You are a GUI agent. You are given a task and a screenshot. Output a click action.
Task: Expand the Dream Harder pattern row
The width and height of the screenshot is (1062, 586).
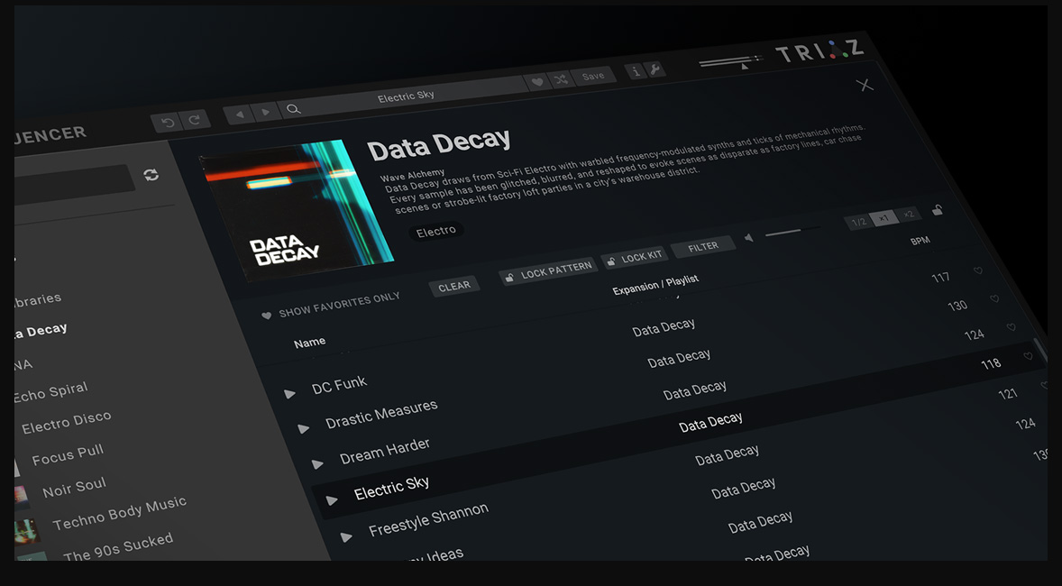(318, 464)
